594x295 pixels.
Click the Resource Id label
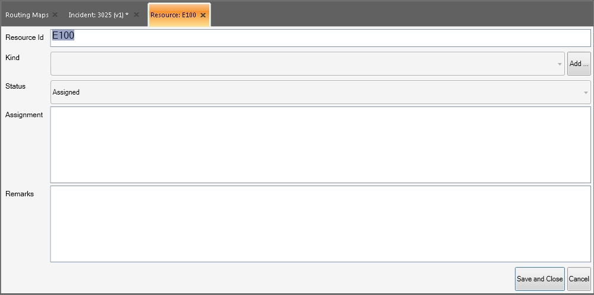[24, 37]
